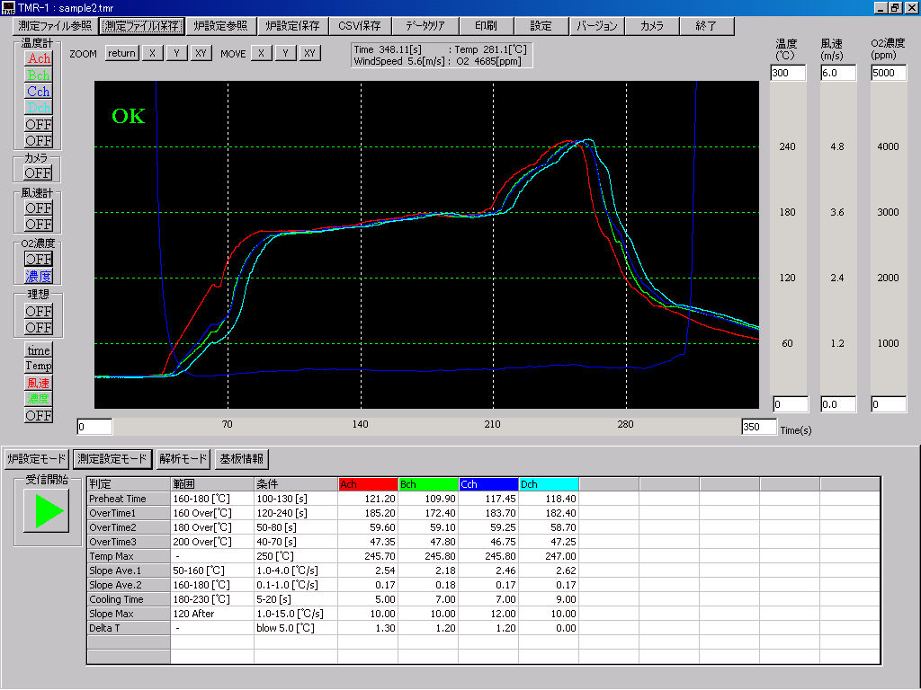Switch to the 解析モード tab
The image size is (921, 690).
click(183, 459)
